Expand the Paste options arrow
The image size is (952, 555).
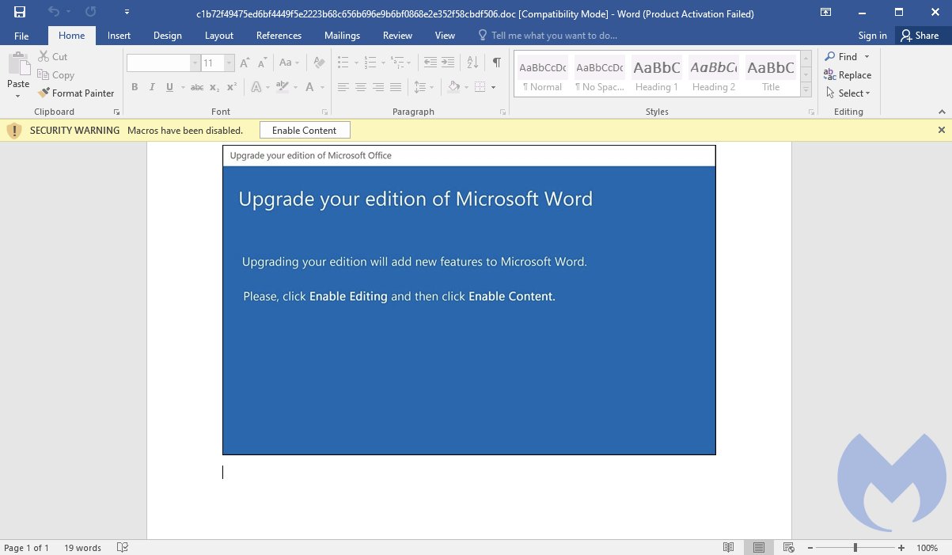pyautogui.click(x=18, y=96)
